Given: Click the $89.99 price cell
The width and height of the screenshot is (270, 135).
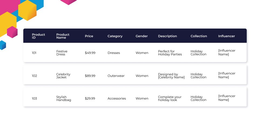Looking at the screenshot, I should click(x=90, y=76).
